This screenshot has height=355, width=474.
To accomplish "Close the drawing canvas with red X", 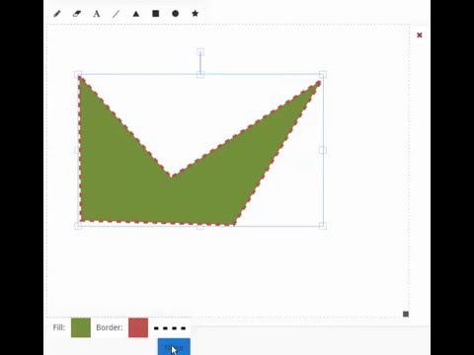I will click(x=420, y=35).
